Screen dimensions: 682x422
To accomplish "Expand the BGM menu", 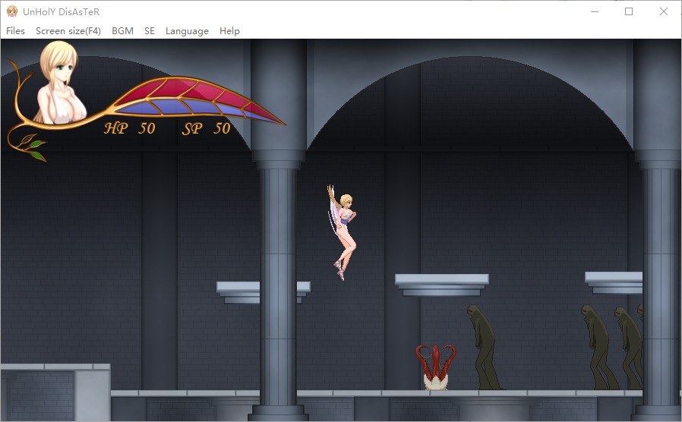I will (x=122, y=31).
